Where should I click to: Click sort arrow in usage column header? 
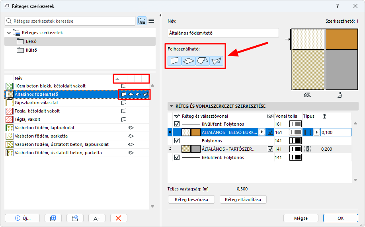[x=117, y=79]
